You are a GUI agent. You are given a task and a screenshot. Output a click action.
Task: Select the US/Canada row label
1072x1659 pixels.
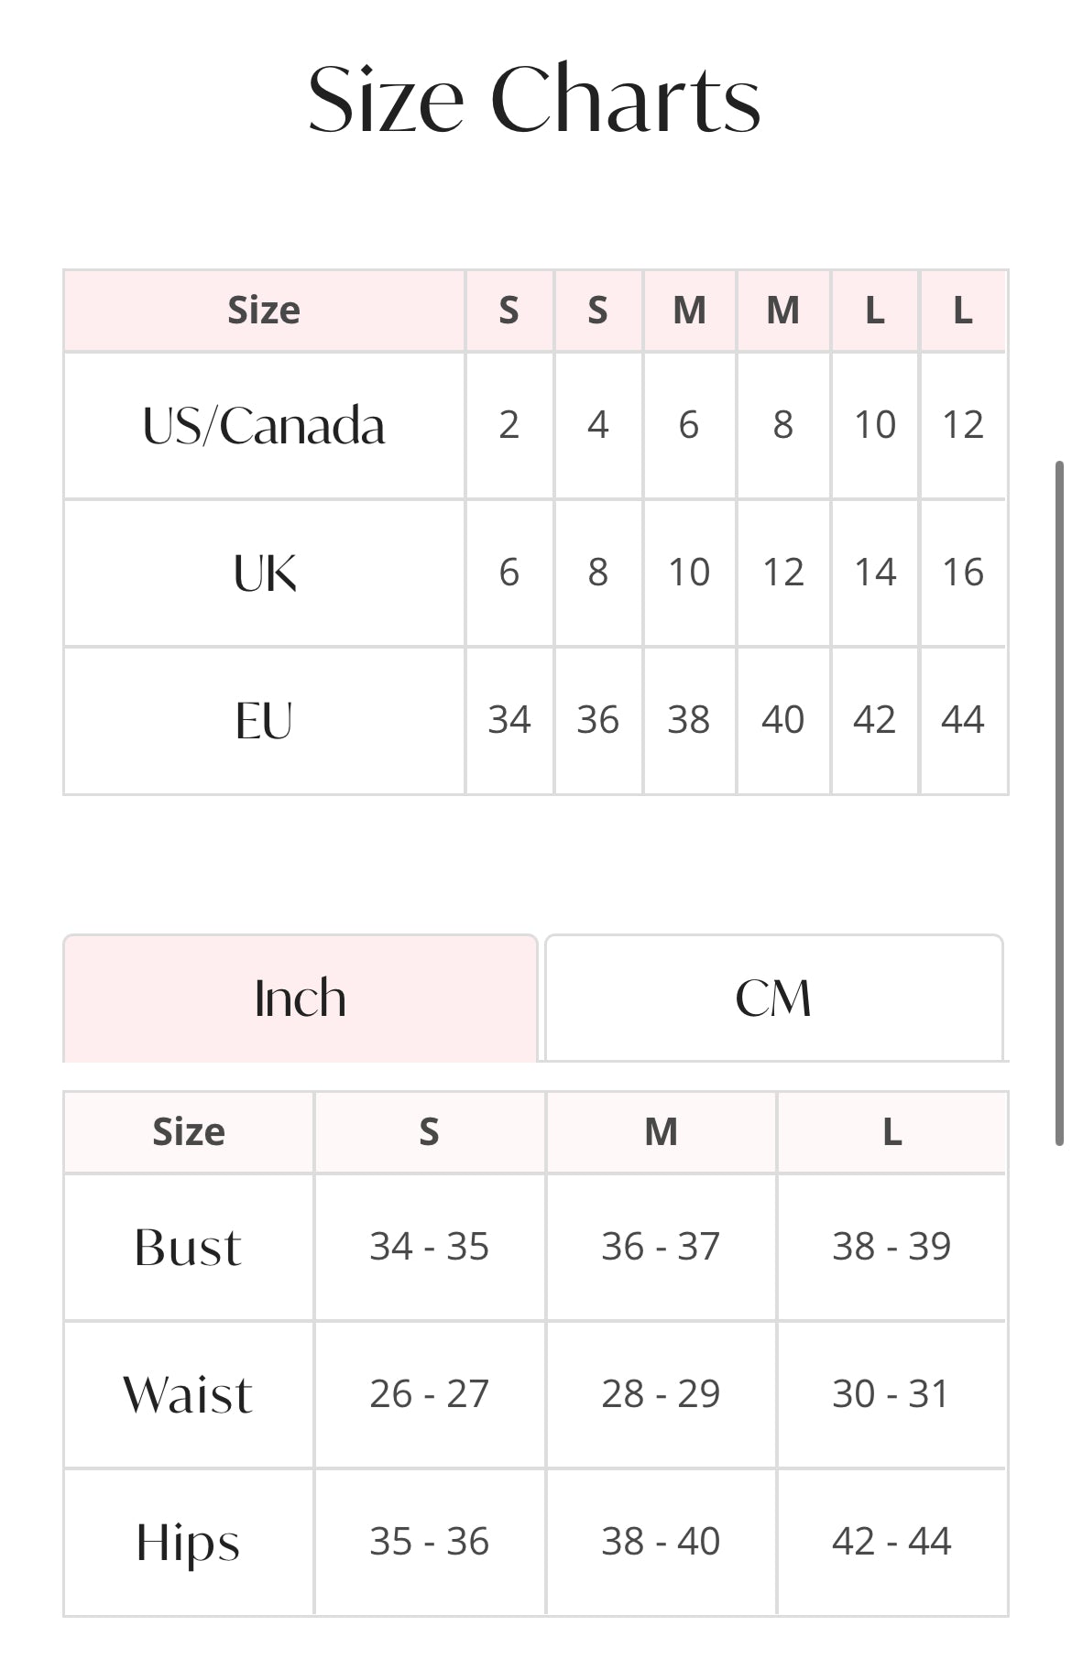pyautogui.click(x=264, y=425)
